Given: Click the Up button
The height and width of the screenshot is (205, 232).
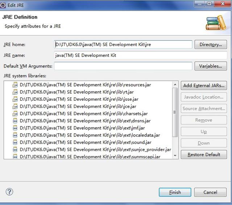Looking at the screenshot, I should 204,131.
